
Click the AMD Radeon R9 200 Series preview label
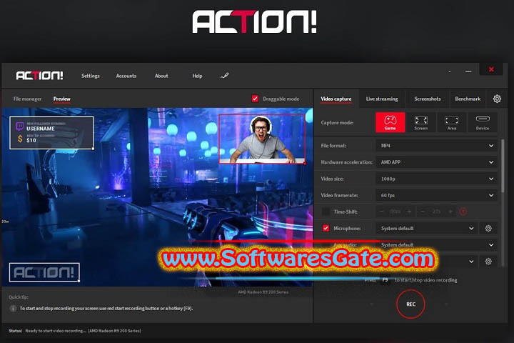(x=263, y=292)
